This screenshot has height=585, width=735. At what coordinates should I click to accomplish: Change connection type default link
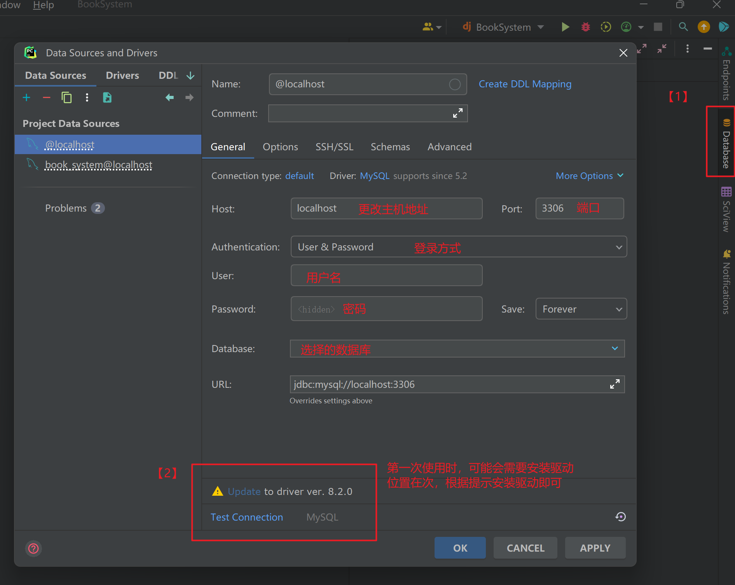[x=300, y=176]
